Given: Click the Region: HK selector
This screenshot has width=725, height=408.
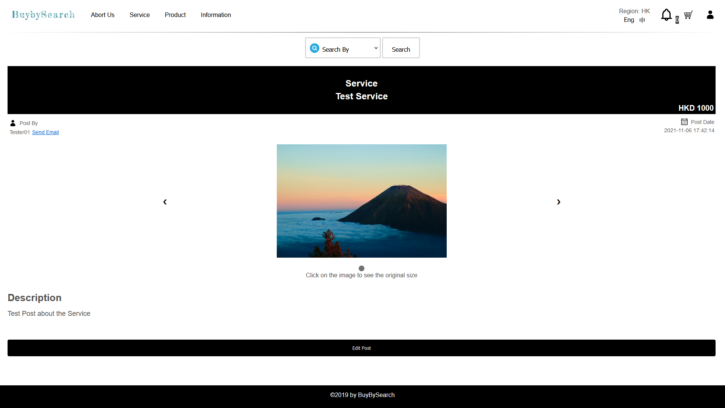Looking at the screenshot, I should click(x=634, y=11).
